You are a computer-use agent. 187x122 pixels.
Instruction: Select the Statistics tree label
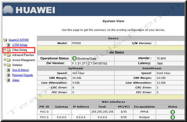click(17, 65)
